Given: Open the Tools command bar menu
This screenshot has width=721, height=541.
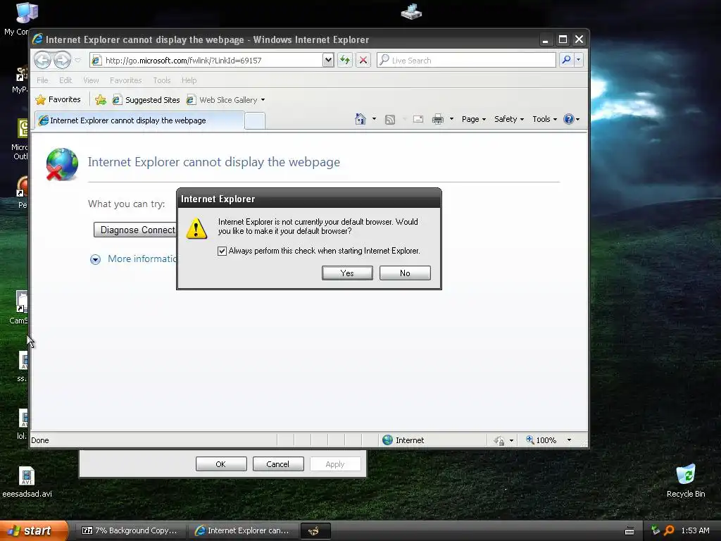Looking at the screenshot, I should [x=544, y=119].
